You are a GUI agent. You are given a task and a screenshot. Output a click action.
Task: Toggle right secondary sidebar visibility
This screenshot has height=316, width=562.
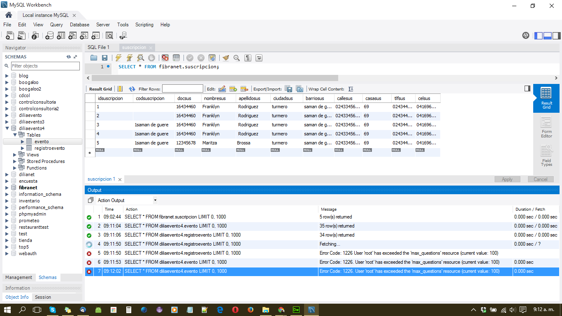556,36
